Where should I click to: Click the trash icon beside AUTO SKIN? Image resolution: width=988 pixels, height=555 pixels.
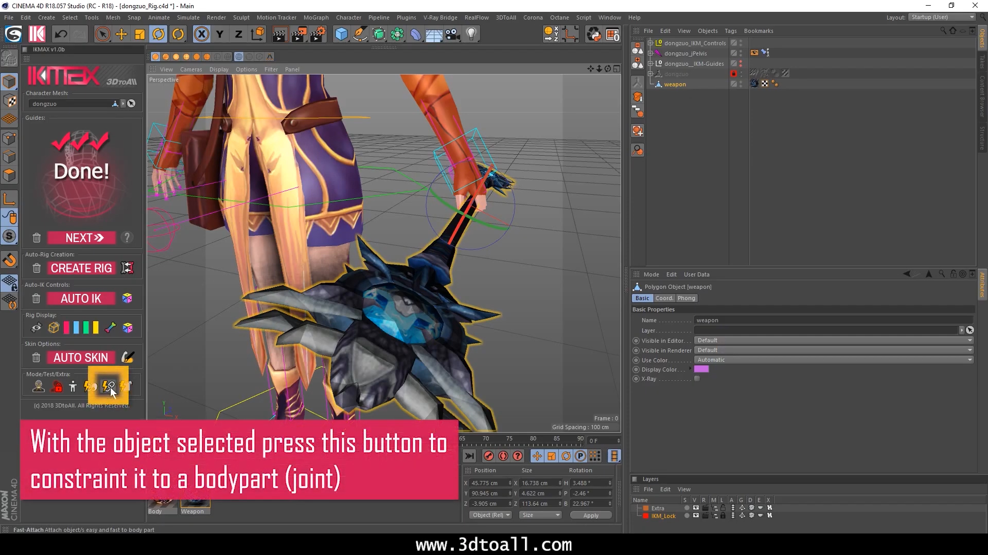pos(36,357)
